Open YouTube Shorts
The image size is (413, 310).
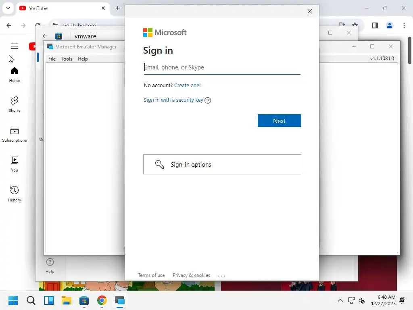click(15, 105)
